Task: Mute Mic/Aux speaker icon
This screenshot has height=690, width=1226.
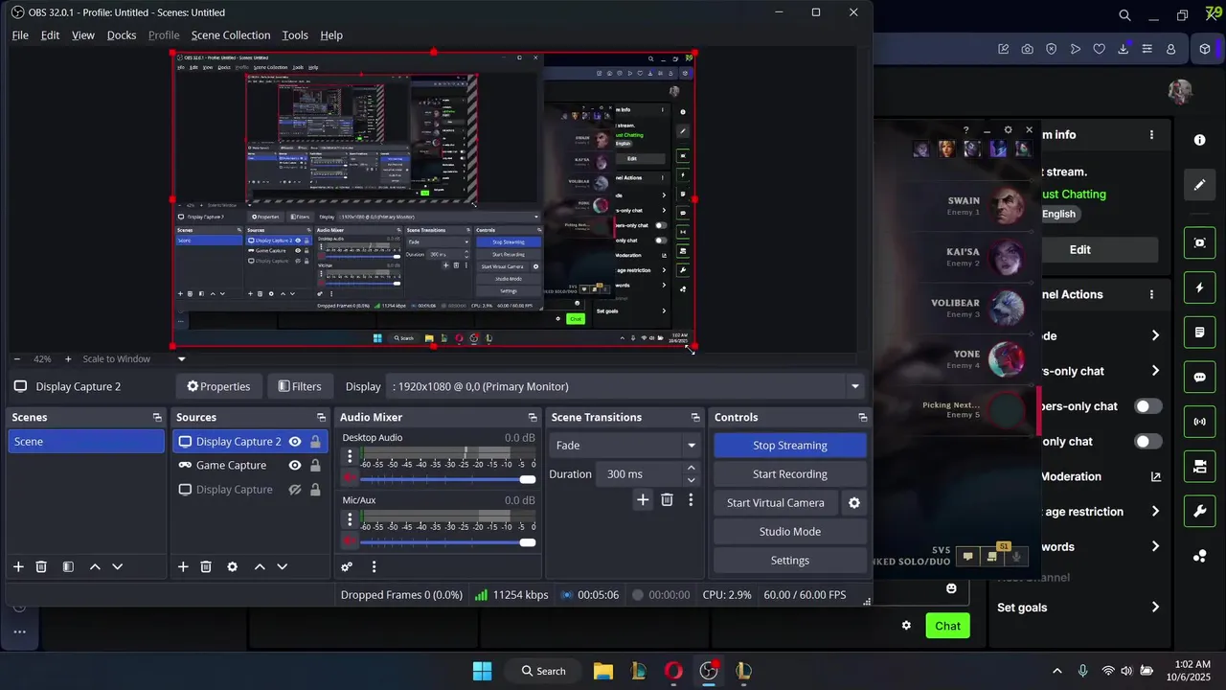Action: pos(350,541)
